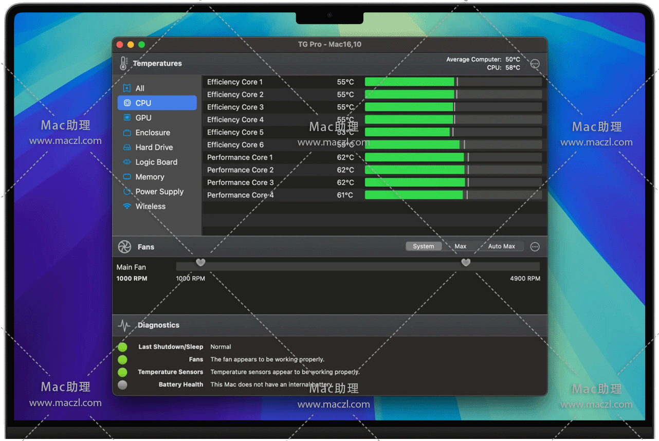This screenshot has width=659, height=441.
Task: Click the left Main Fan slider handle
Action: coord(200,263)
